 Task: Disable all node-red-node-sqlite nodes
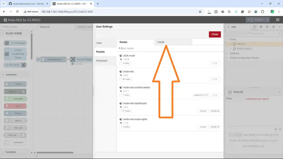215,127
